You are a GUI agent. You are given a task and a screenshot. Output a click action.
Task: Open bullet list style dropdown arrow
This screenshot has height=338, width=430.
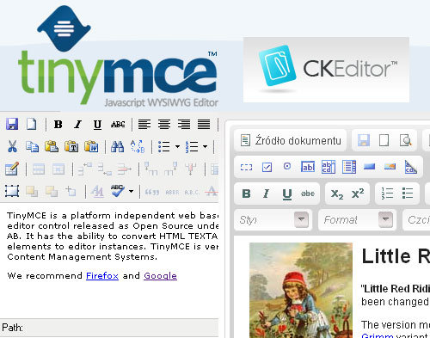177,147
